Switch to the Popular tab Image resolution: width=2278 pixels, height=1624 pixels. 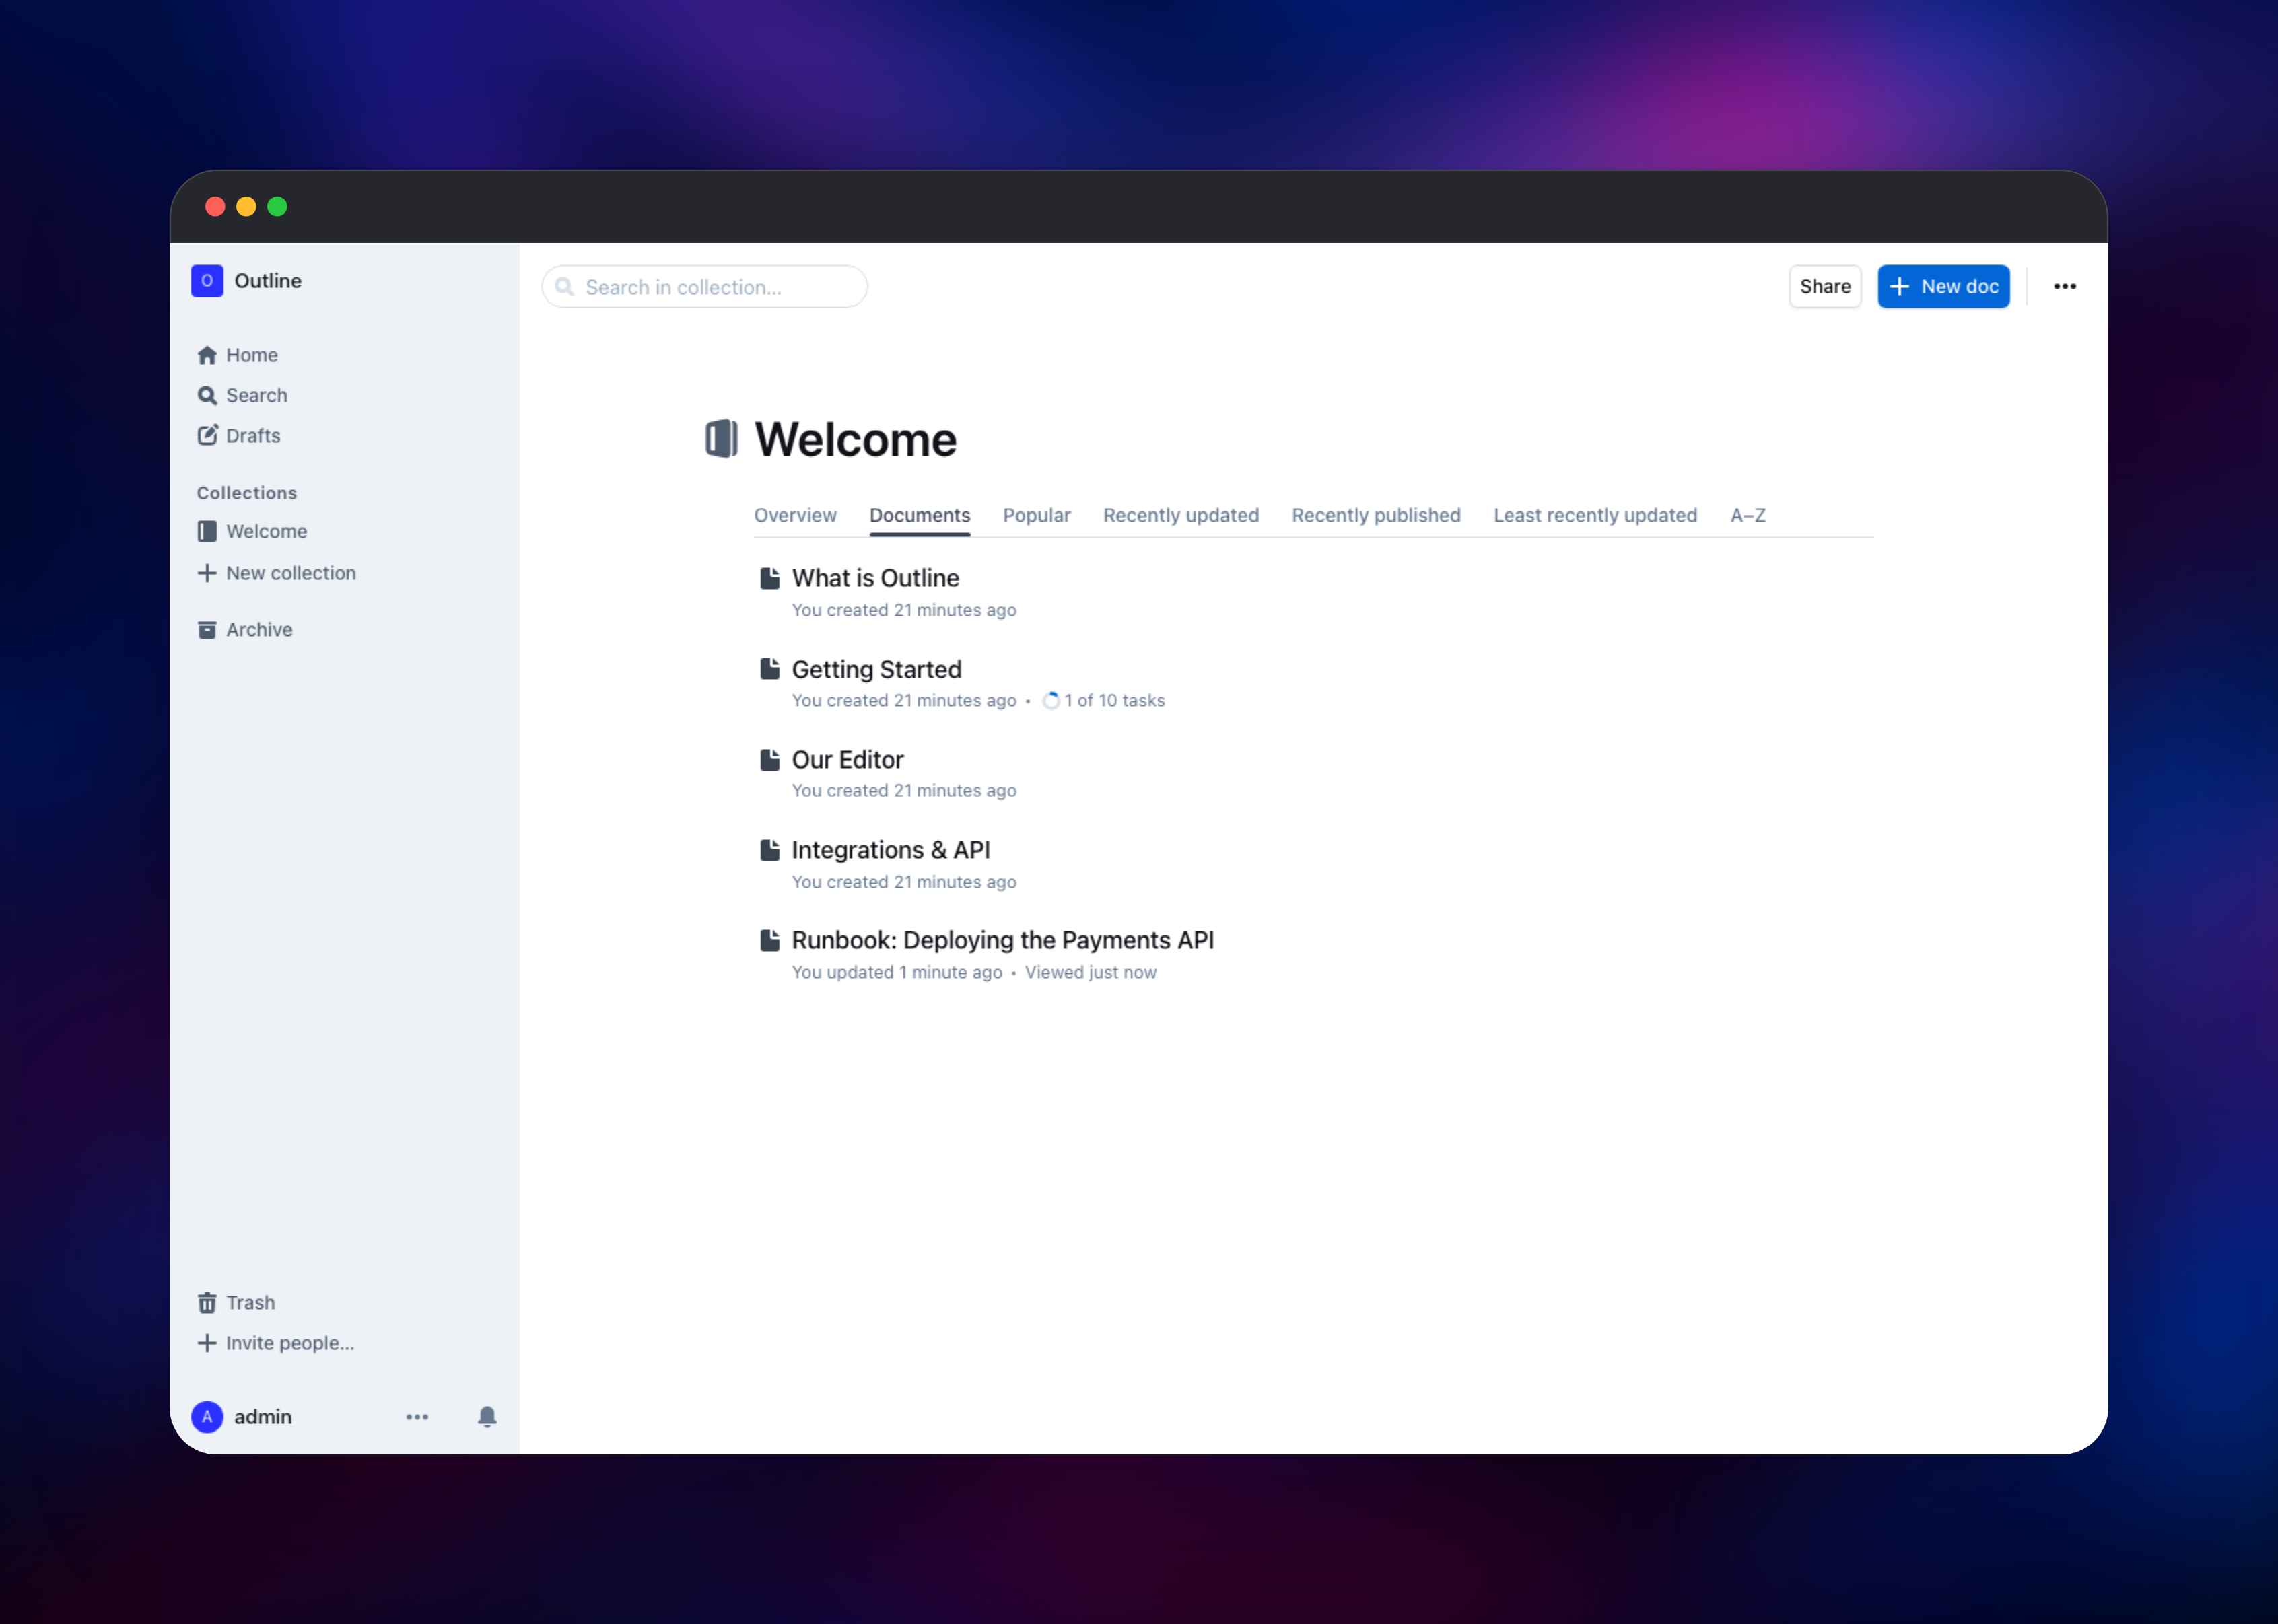(1037, 515)
